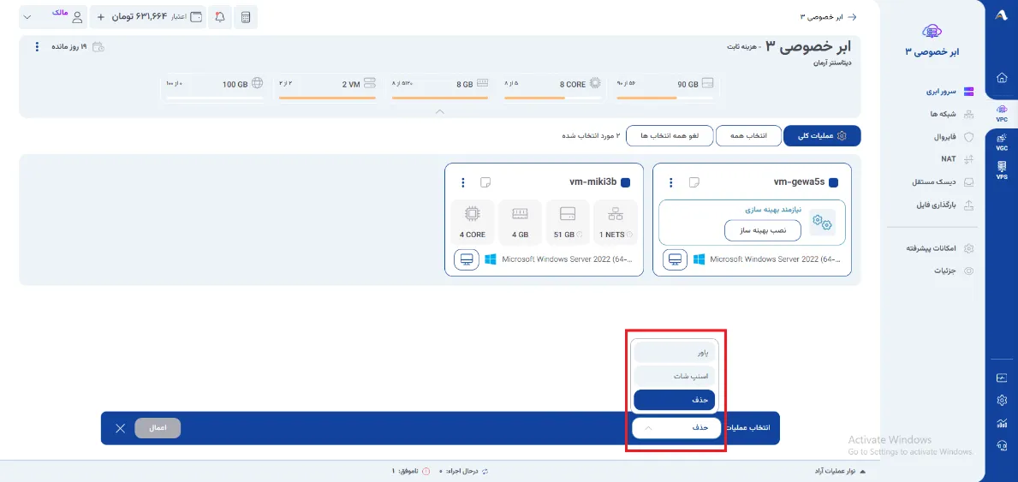Open the note icon on vm-gewa5s

tap(694, 182)
